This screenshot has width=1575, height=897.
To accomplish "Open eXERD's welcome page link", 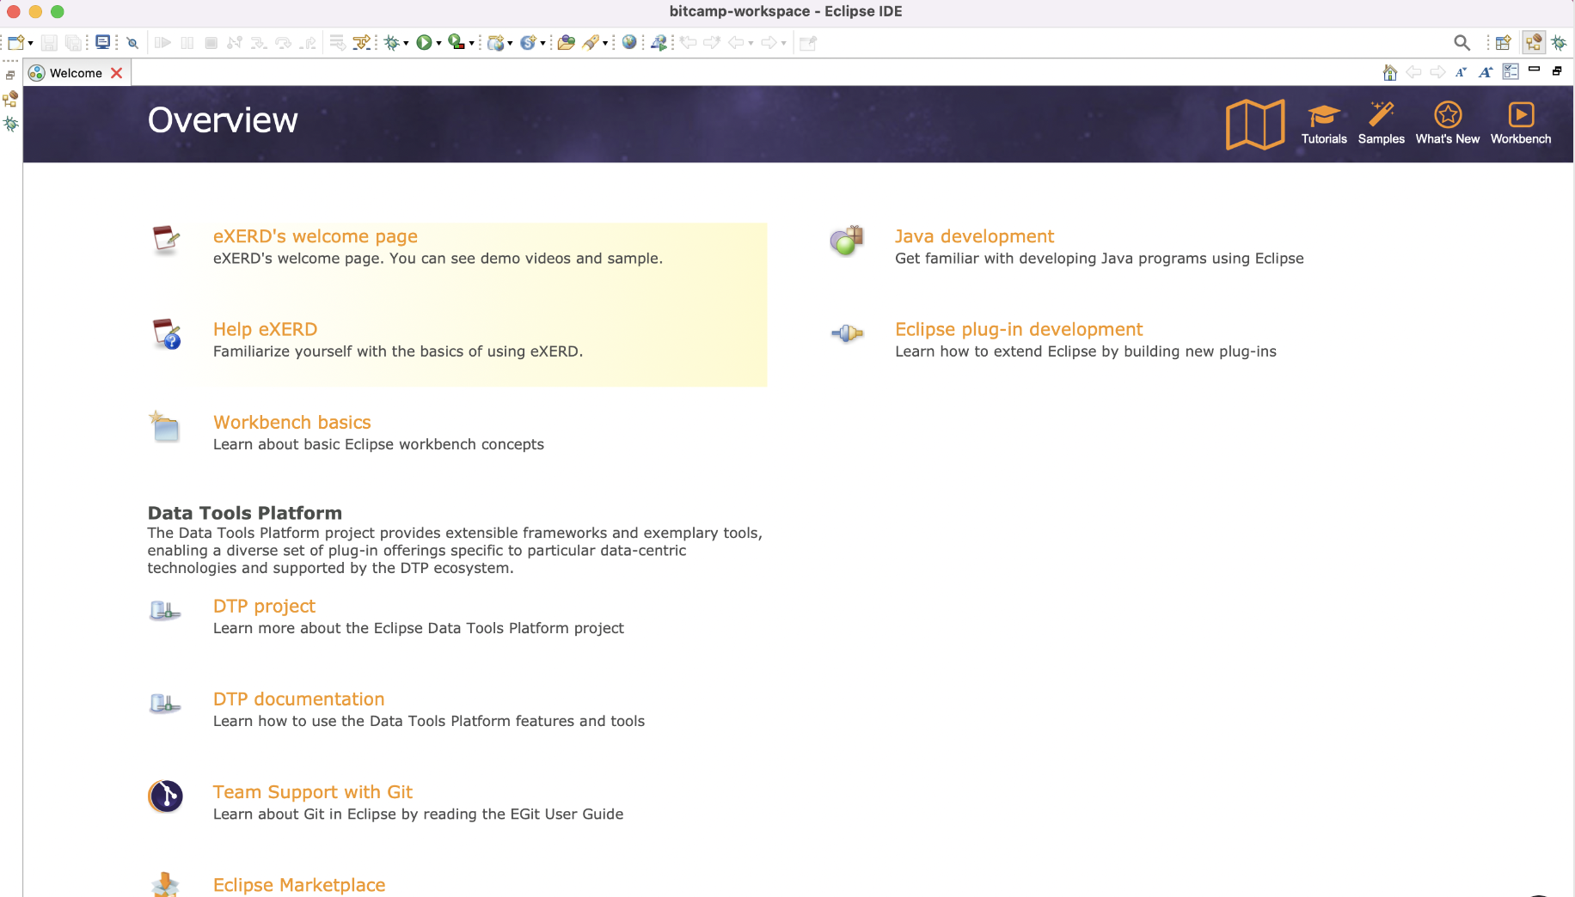I will coord(316,236).
